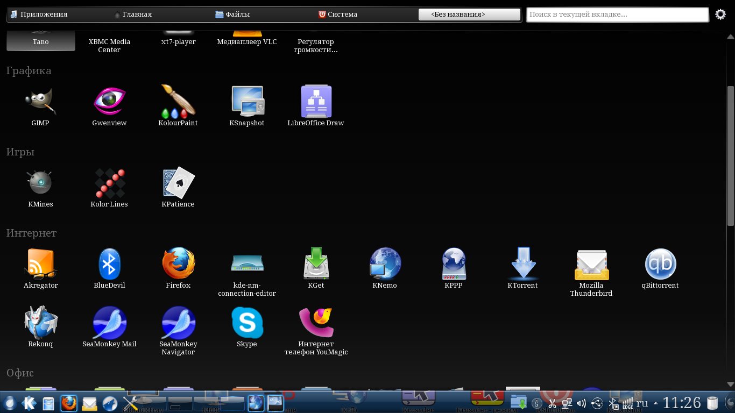Launch the Rekonq browser

(x=40, y=327)
